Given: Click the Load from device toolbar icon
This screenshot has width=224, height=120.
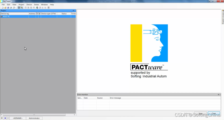Looking at the screenshot, I should click(28, 7).
